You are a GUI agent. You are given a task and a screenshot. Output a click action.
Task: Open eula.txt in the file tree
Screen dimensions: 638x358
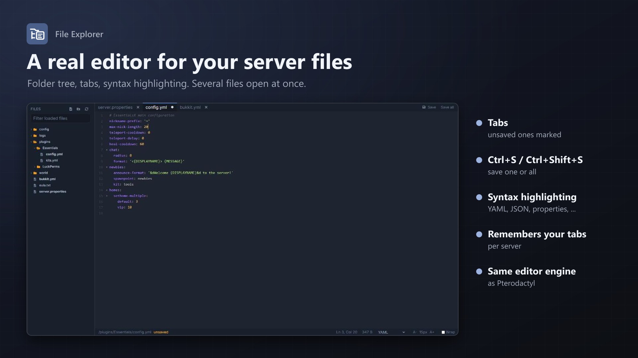[x=45, y=185]
